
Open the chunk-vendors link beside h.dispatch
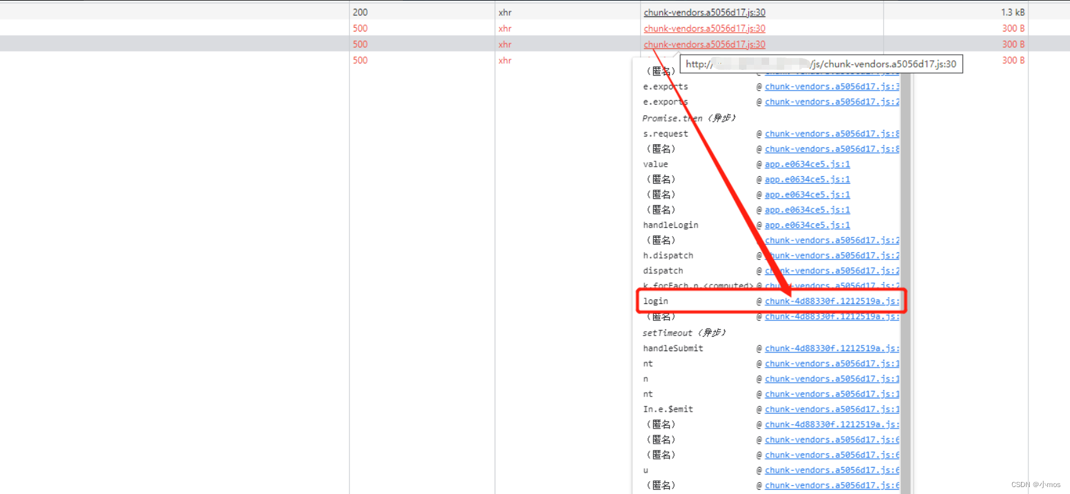(832, 255)
